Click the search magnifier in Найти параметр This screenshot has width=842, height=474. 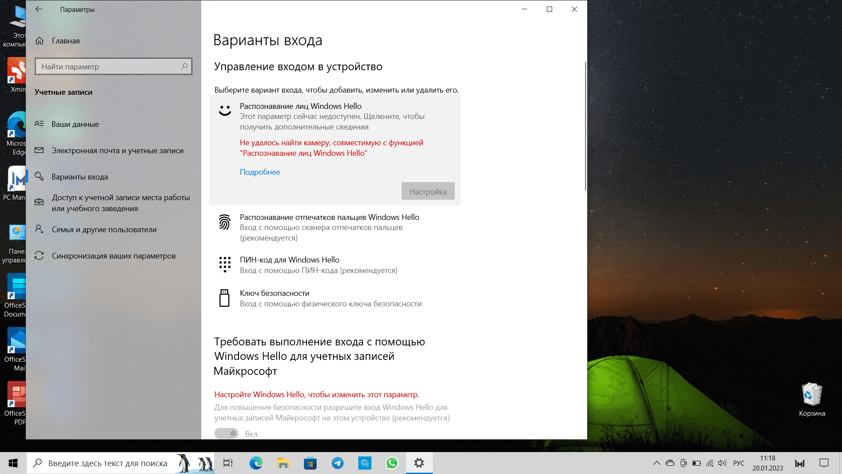pos(184,66)
